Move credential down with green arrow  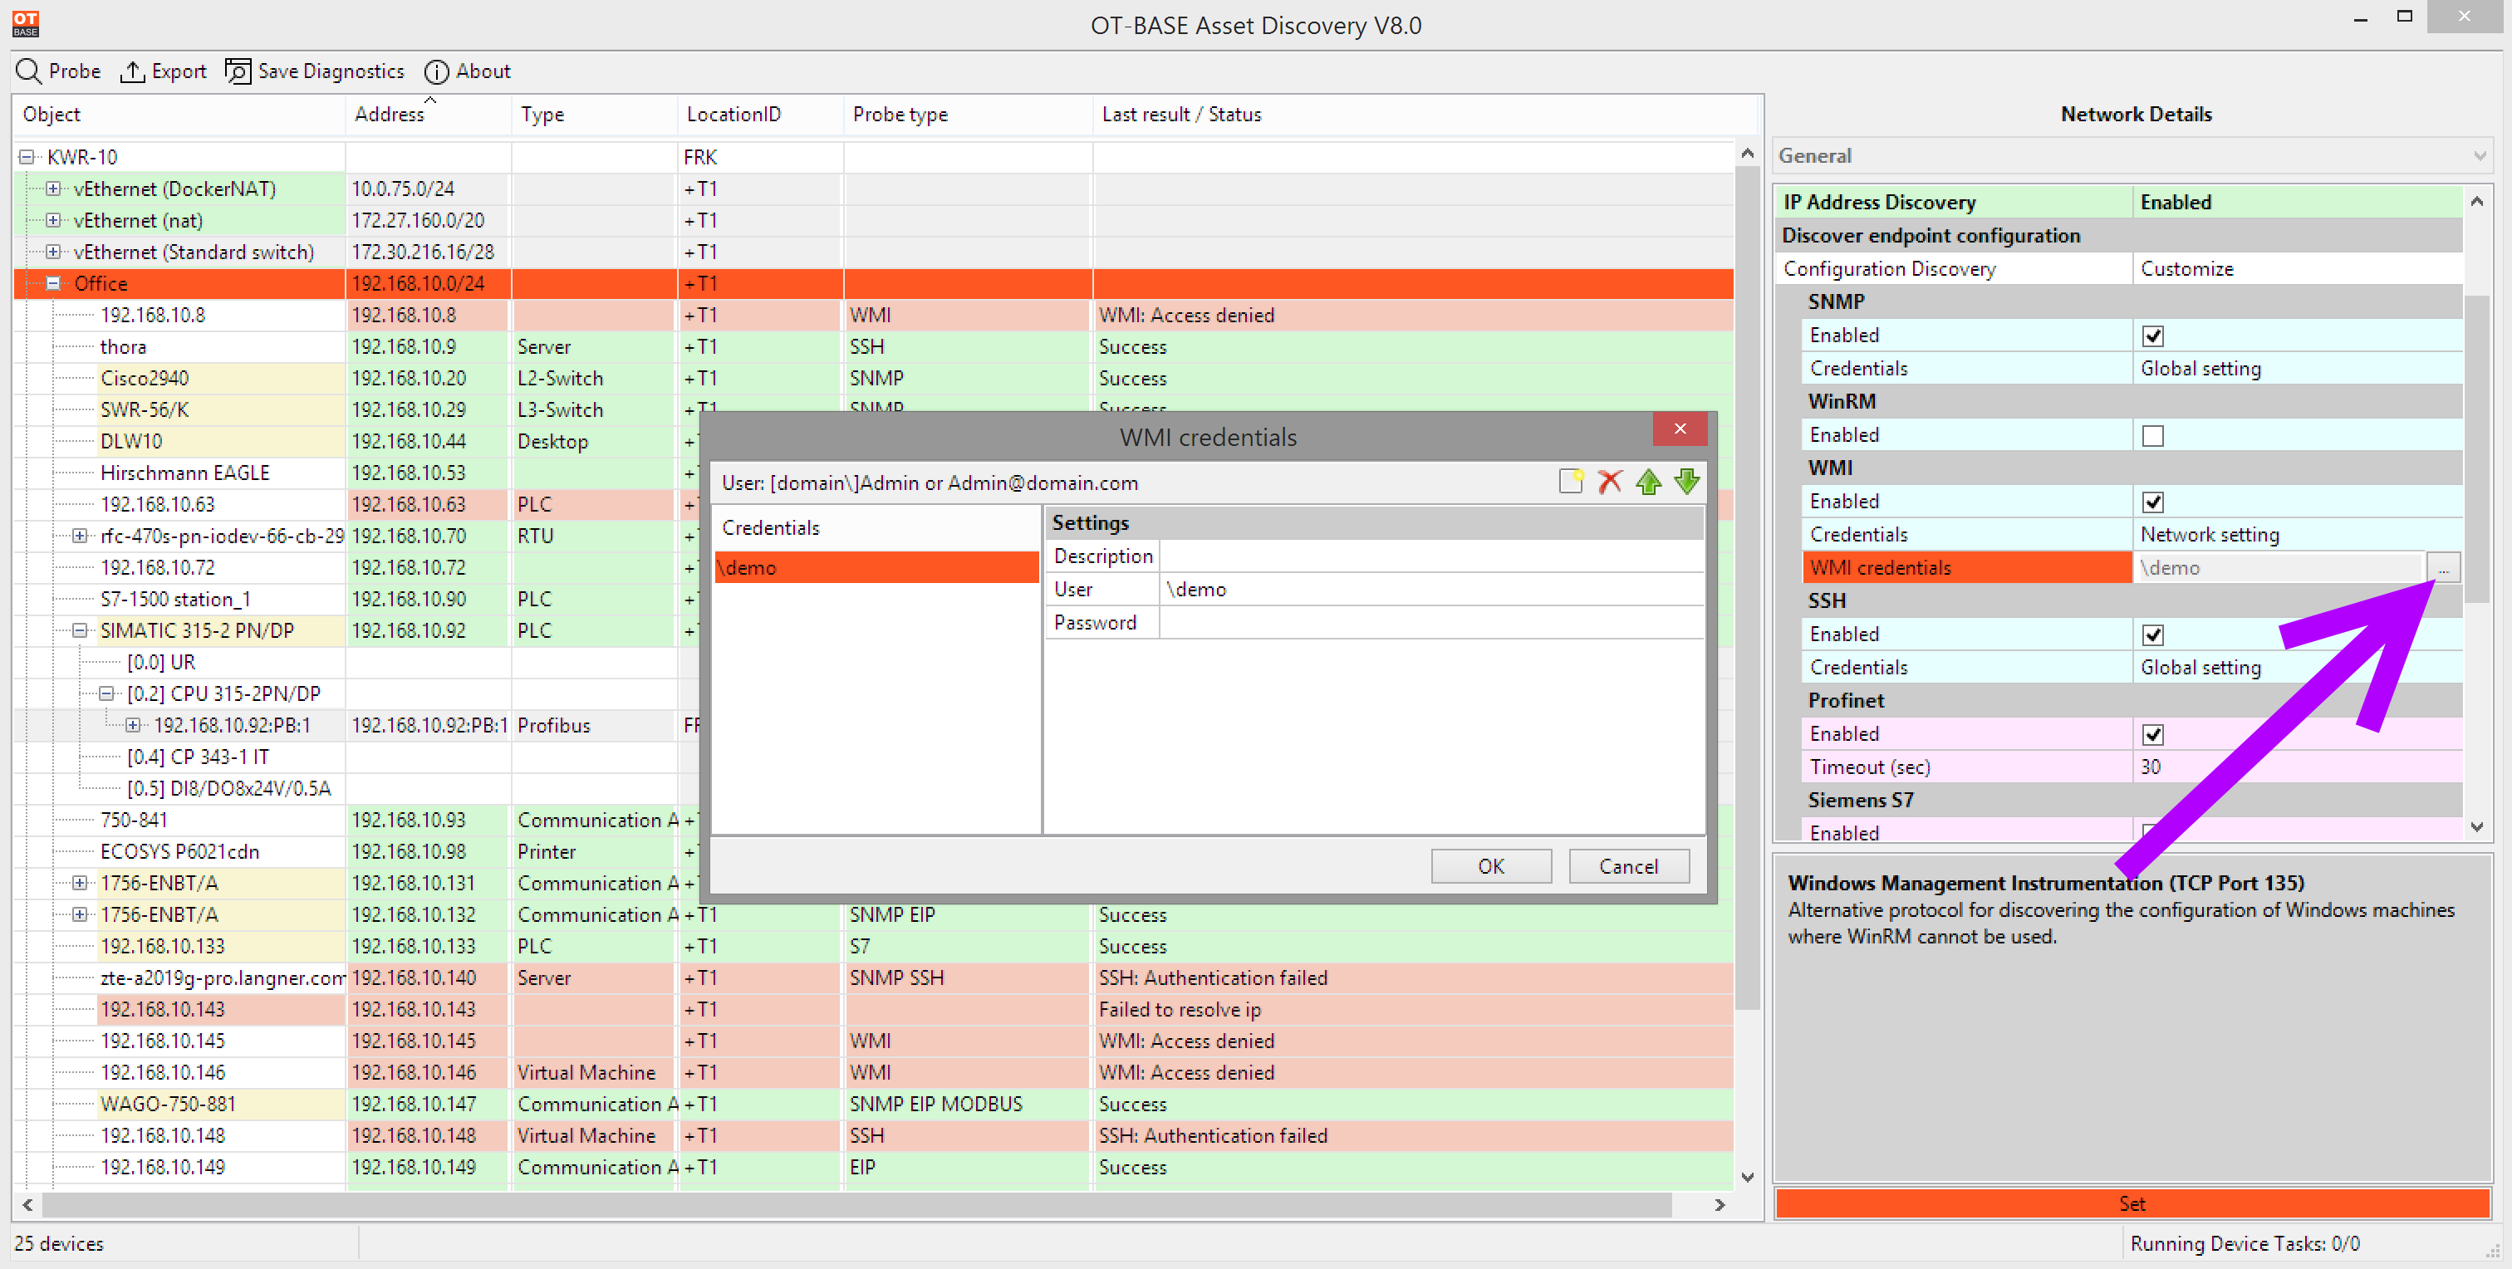click(1687, 482)
